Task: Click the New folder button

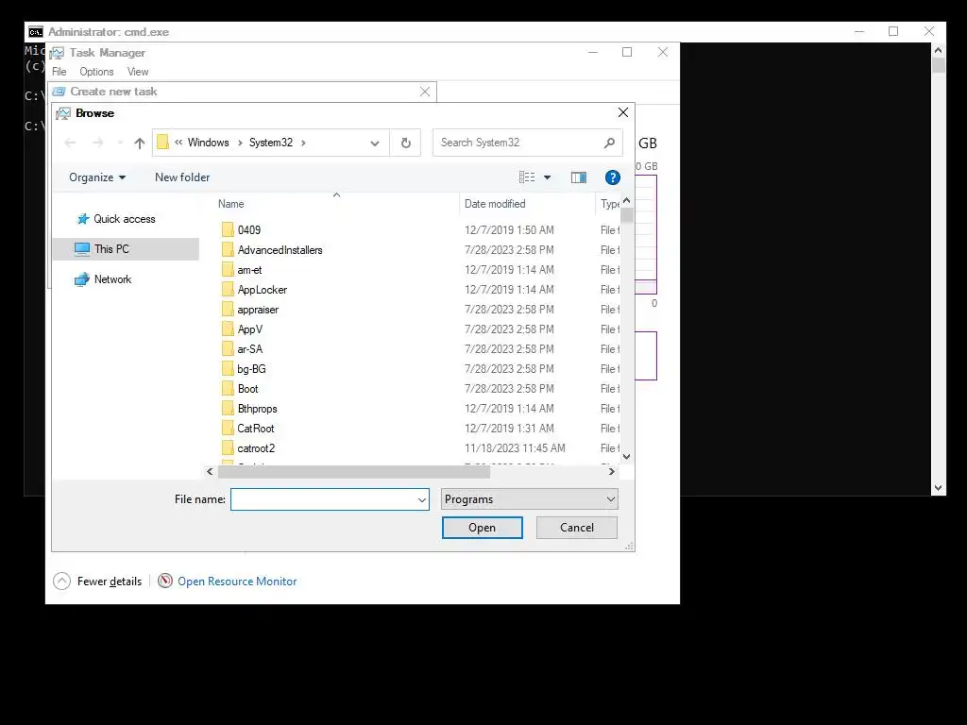Action: (x=182, y=177)
